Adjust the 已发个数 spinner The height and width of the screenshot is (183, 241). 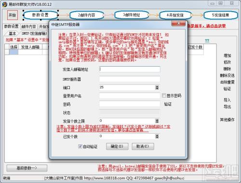157,136
